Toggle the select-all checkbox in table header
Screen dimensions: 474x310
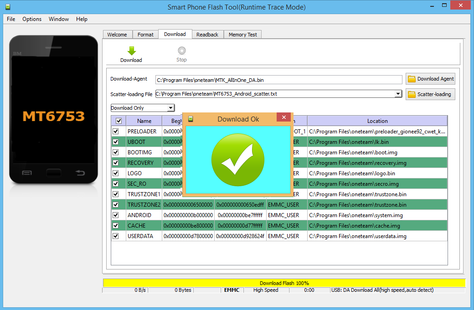coord(118,121)
